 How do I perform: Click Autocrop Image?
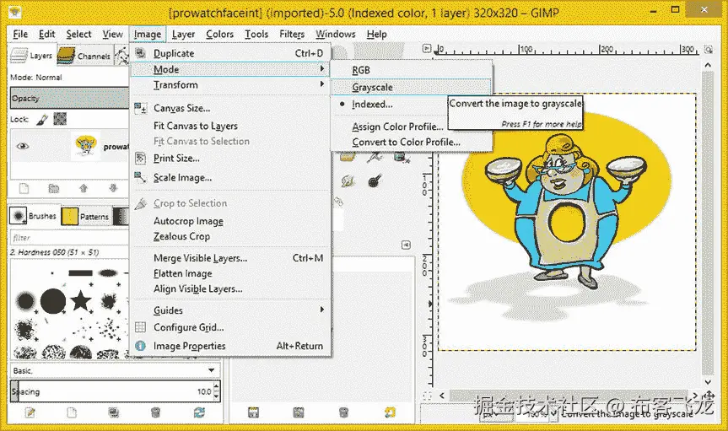pyautogui.click(x=188, y=221)
